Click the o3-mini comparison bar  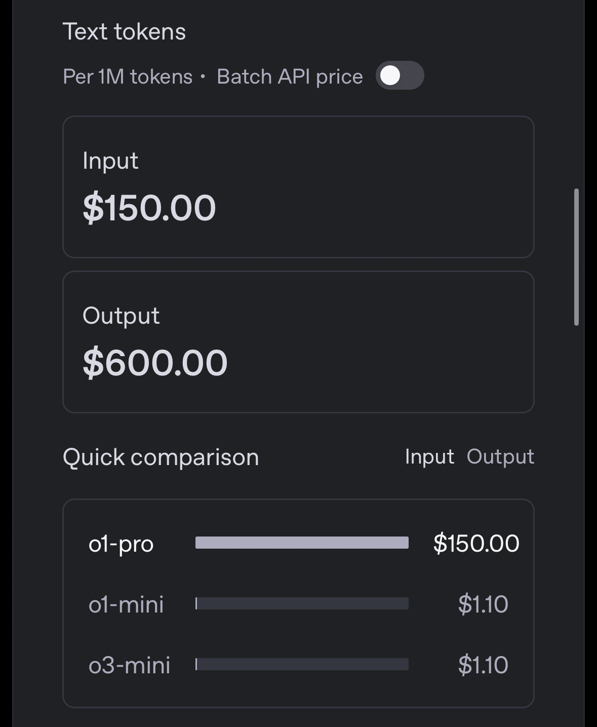click(302, 664)
